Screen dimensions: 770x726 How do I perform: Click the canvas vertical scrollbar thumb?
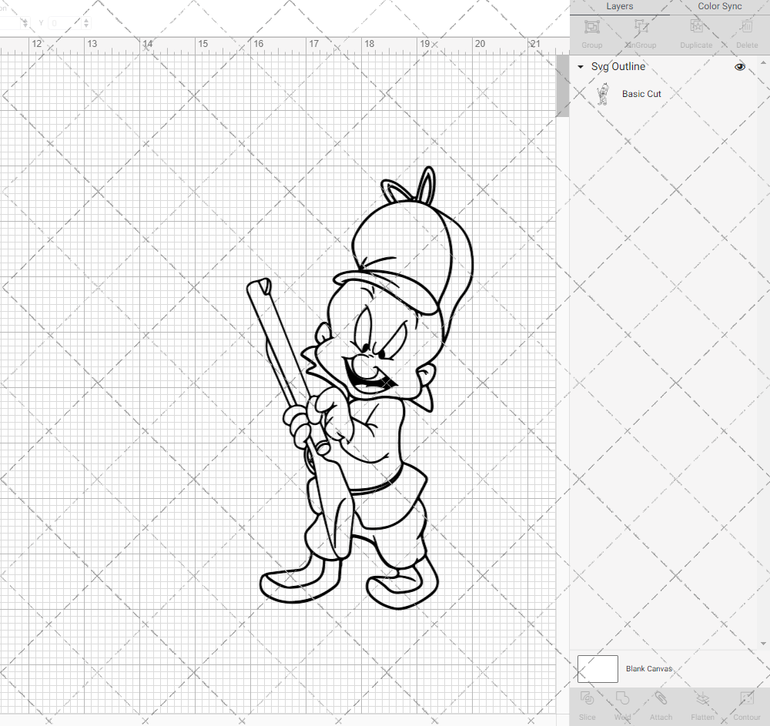coord(562,85)
